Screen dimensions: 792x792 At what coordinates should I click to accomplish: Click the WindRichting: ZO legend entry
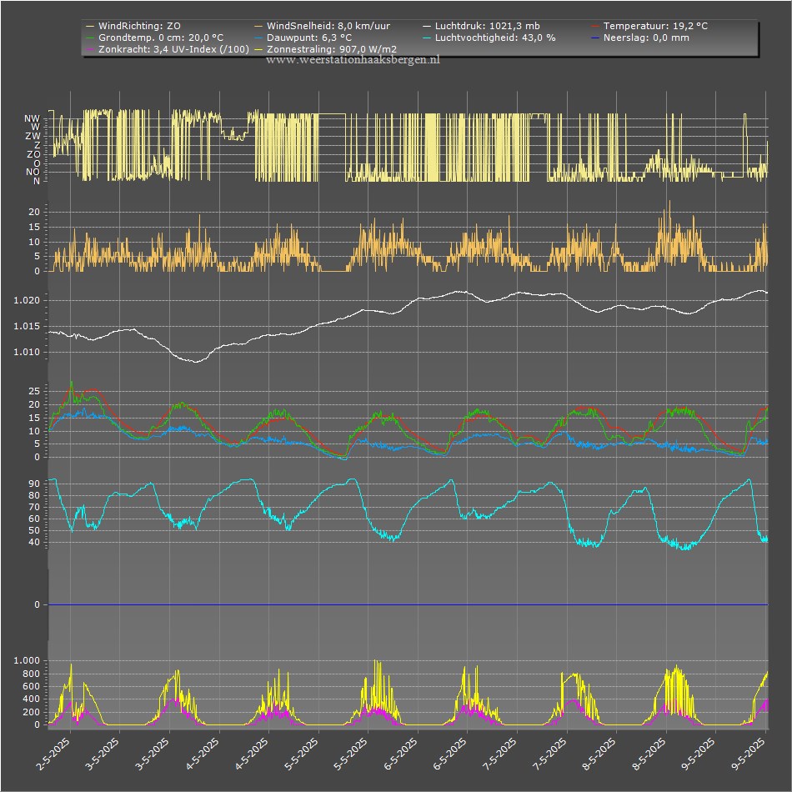coord(133,26)
